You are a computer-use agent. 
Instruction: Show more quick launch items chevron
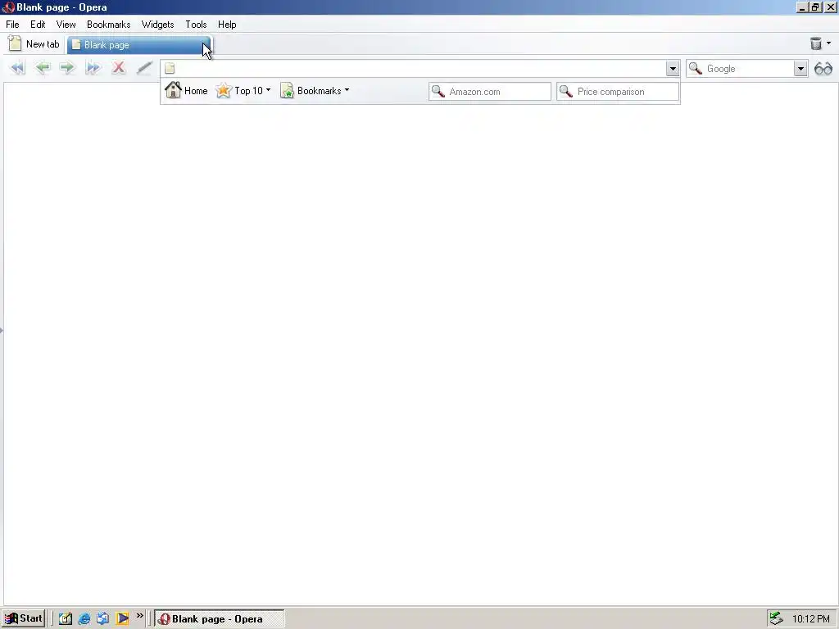click(139, 616)
